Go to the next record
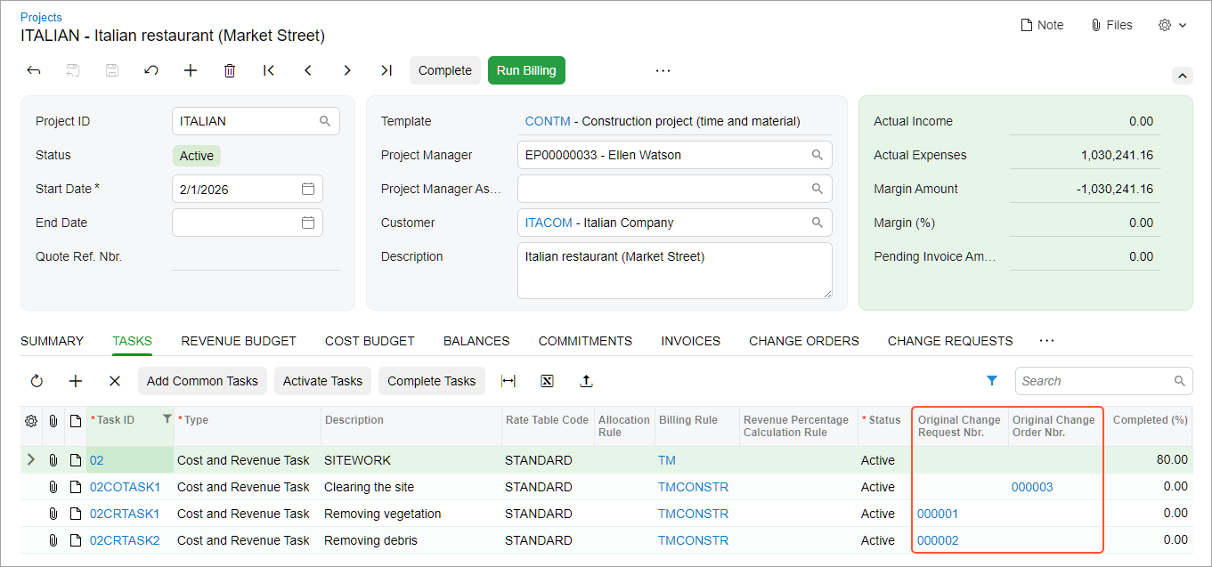 (347, 70)
